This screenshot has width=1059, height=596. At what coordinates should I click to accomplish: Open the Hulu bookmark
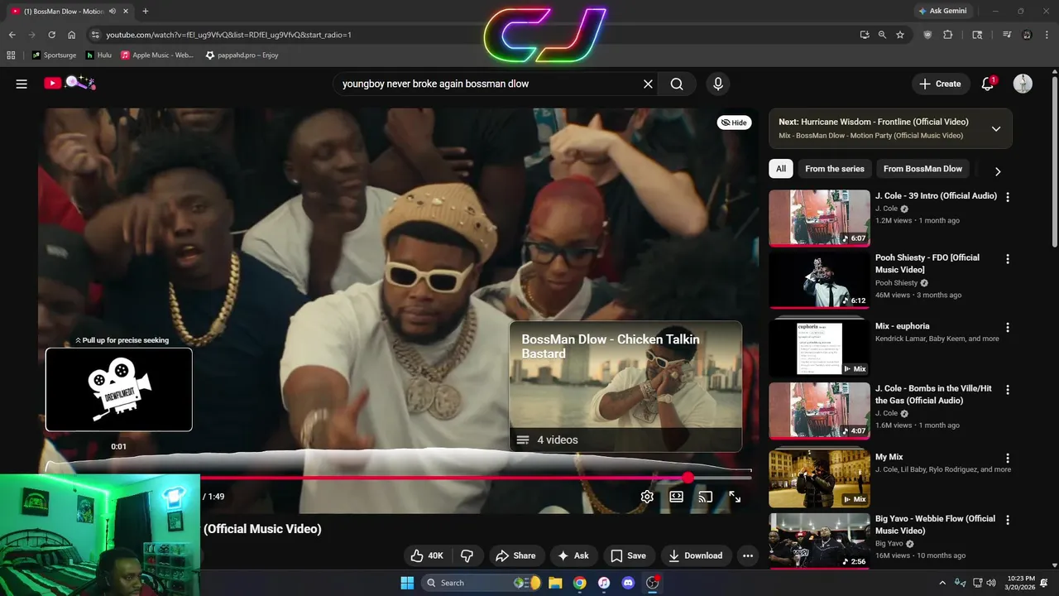coord(98,55)
